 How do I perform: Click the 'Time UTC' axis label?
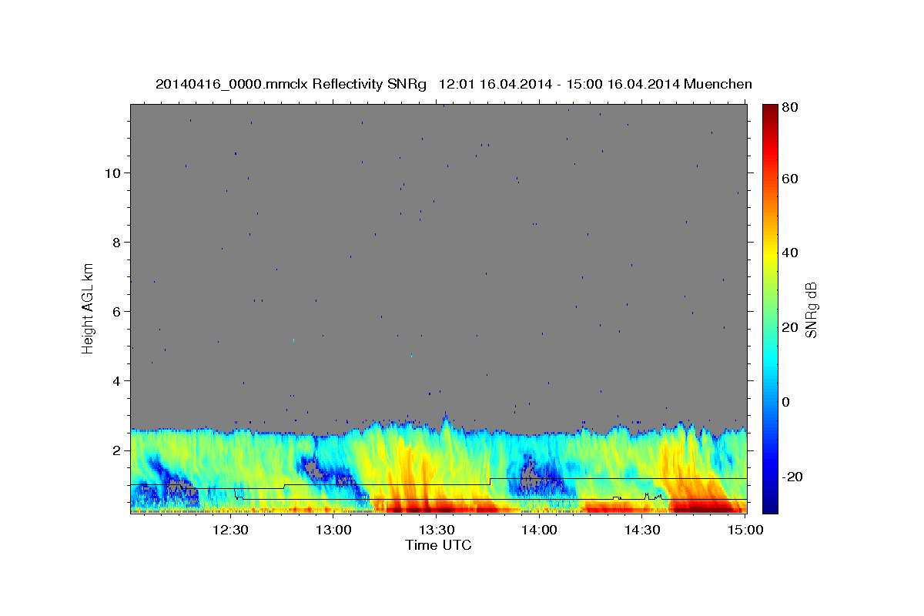(438, 545)
